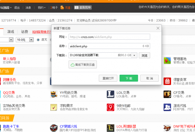
Task: Click the YY号码交易 raccoon icon
Action: (x=54, y=94)
